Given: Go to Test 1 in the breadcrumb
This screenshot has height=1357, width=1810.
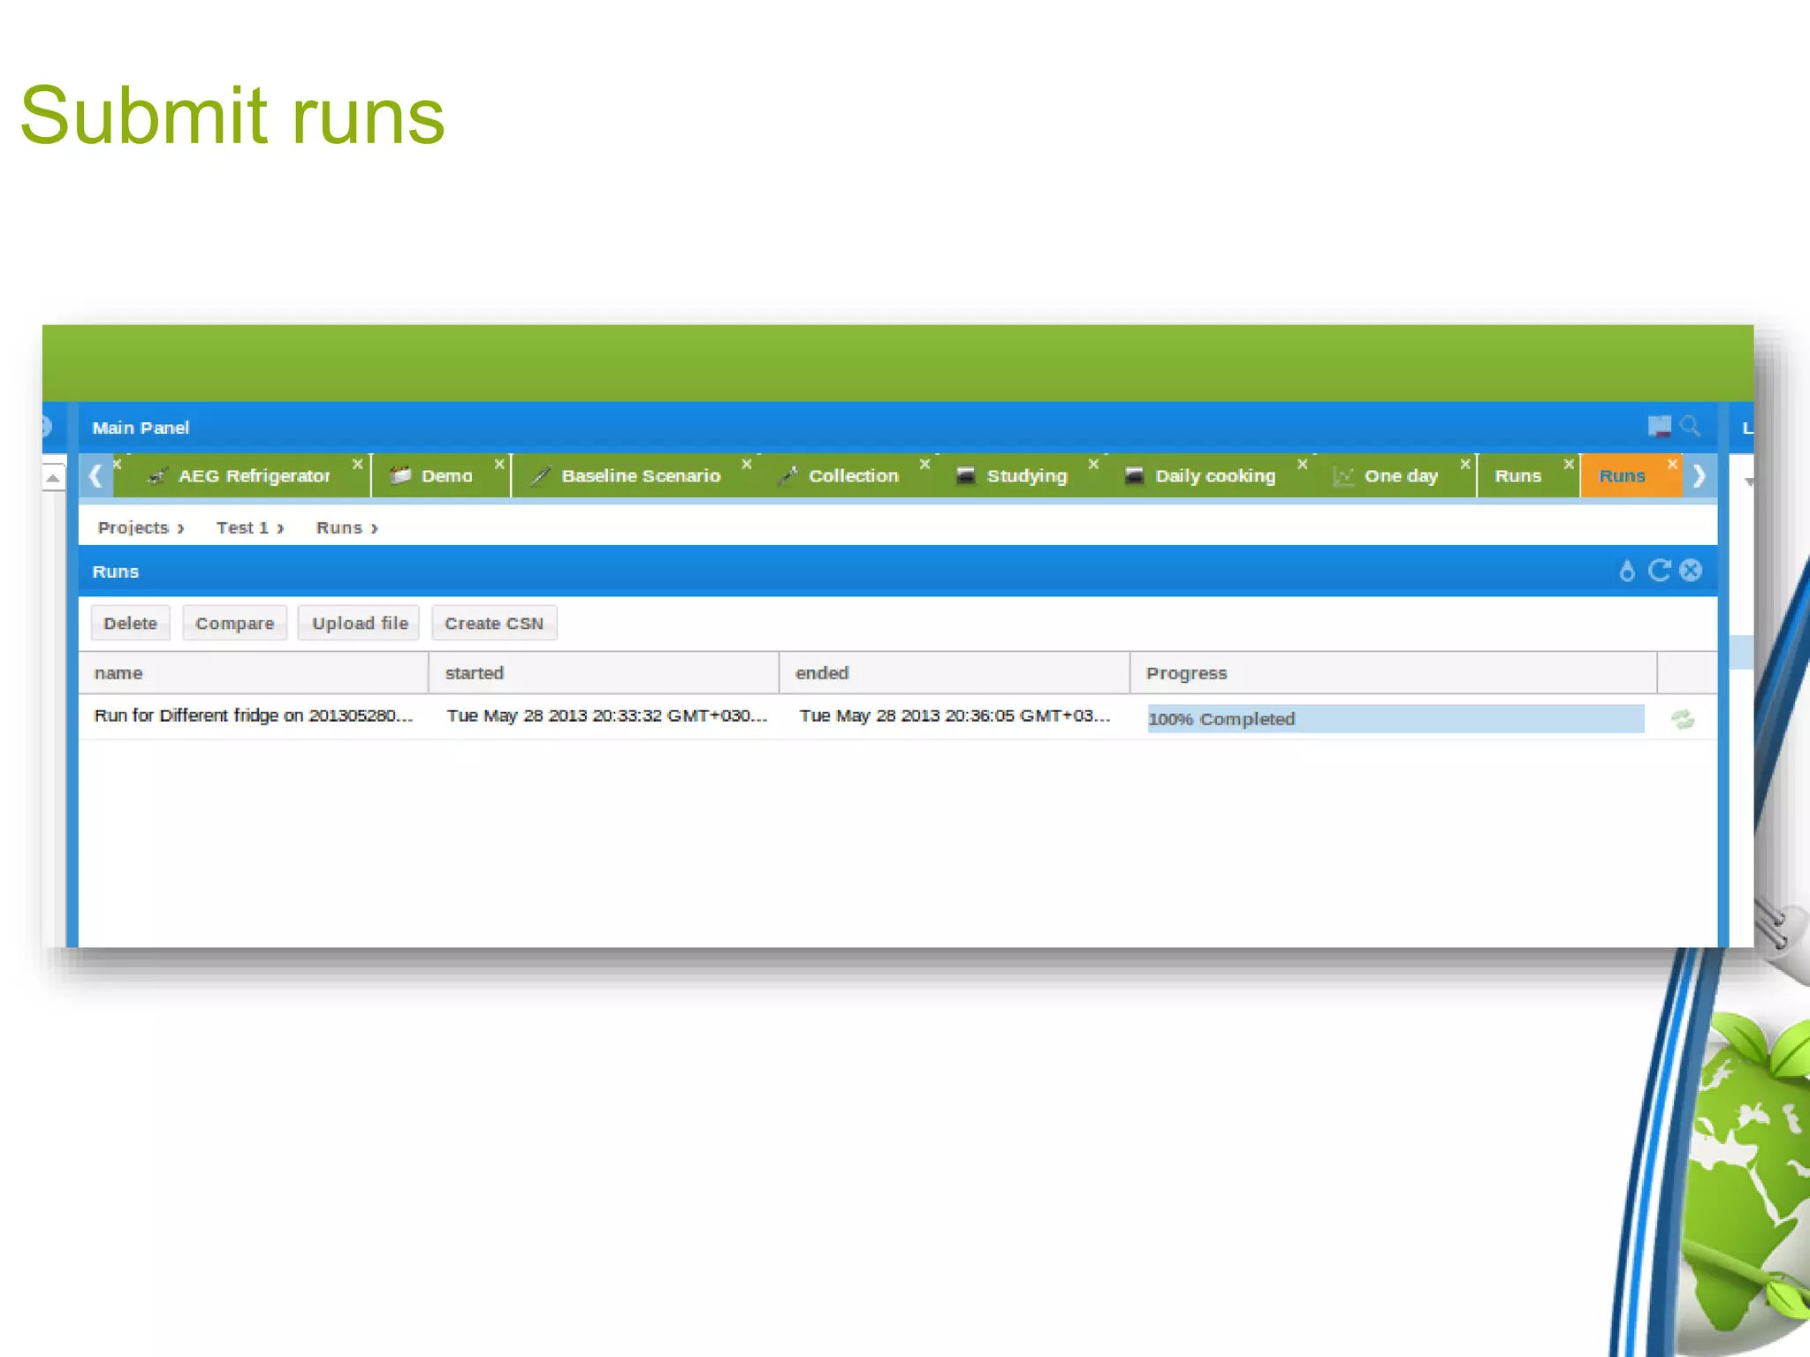Looking at the screenshot, I should coord(242,527).
